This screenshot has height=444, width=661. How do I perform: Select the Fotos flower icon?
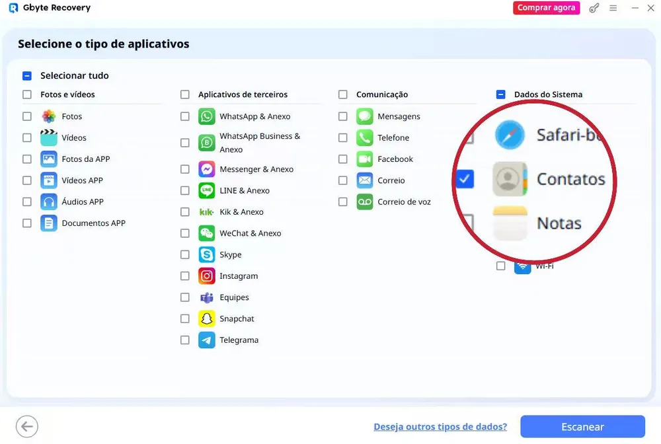49,116
